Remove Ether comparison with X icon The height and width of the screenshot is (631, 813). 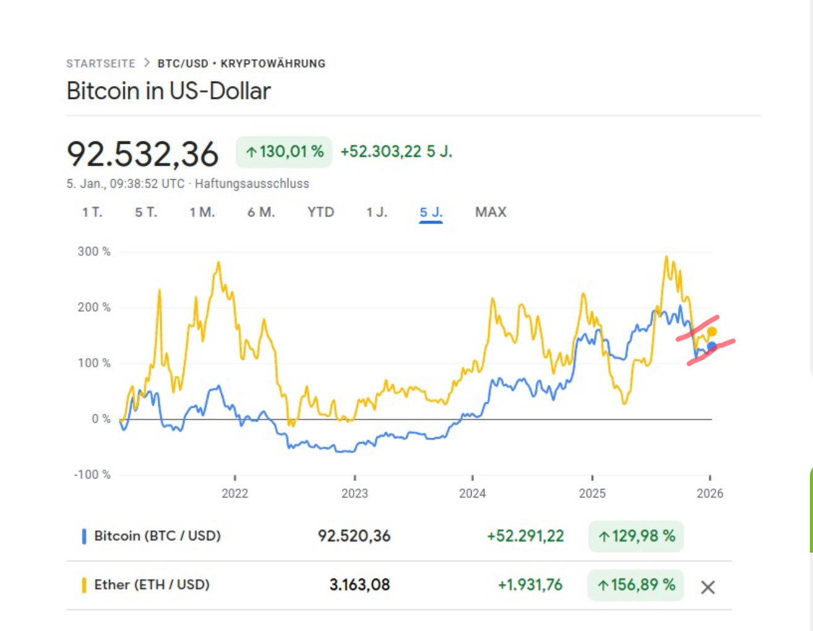[707, 587]
